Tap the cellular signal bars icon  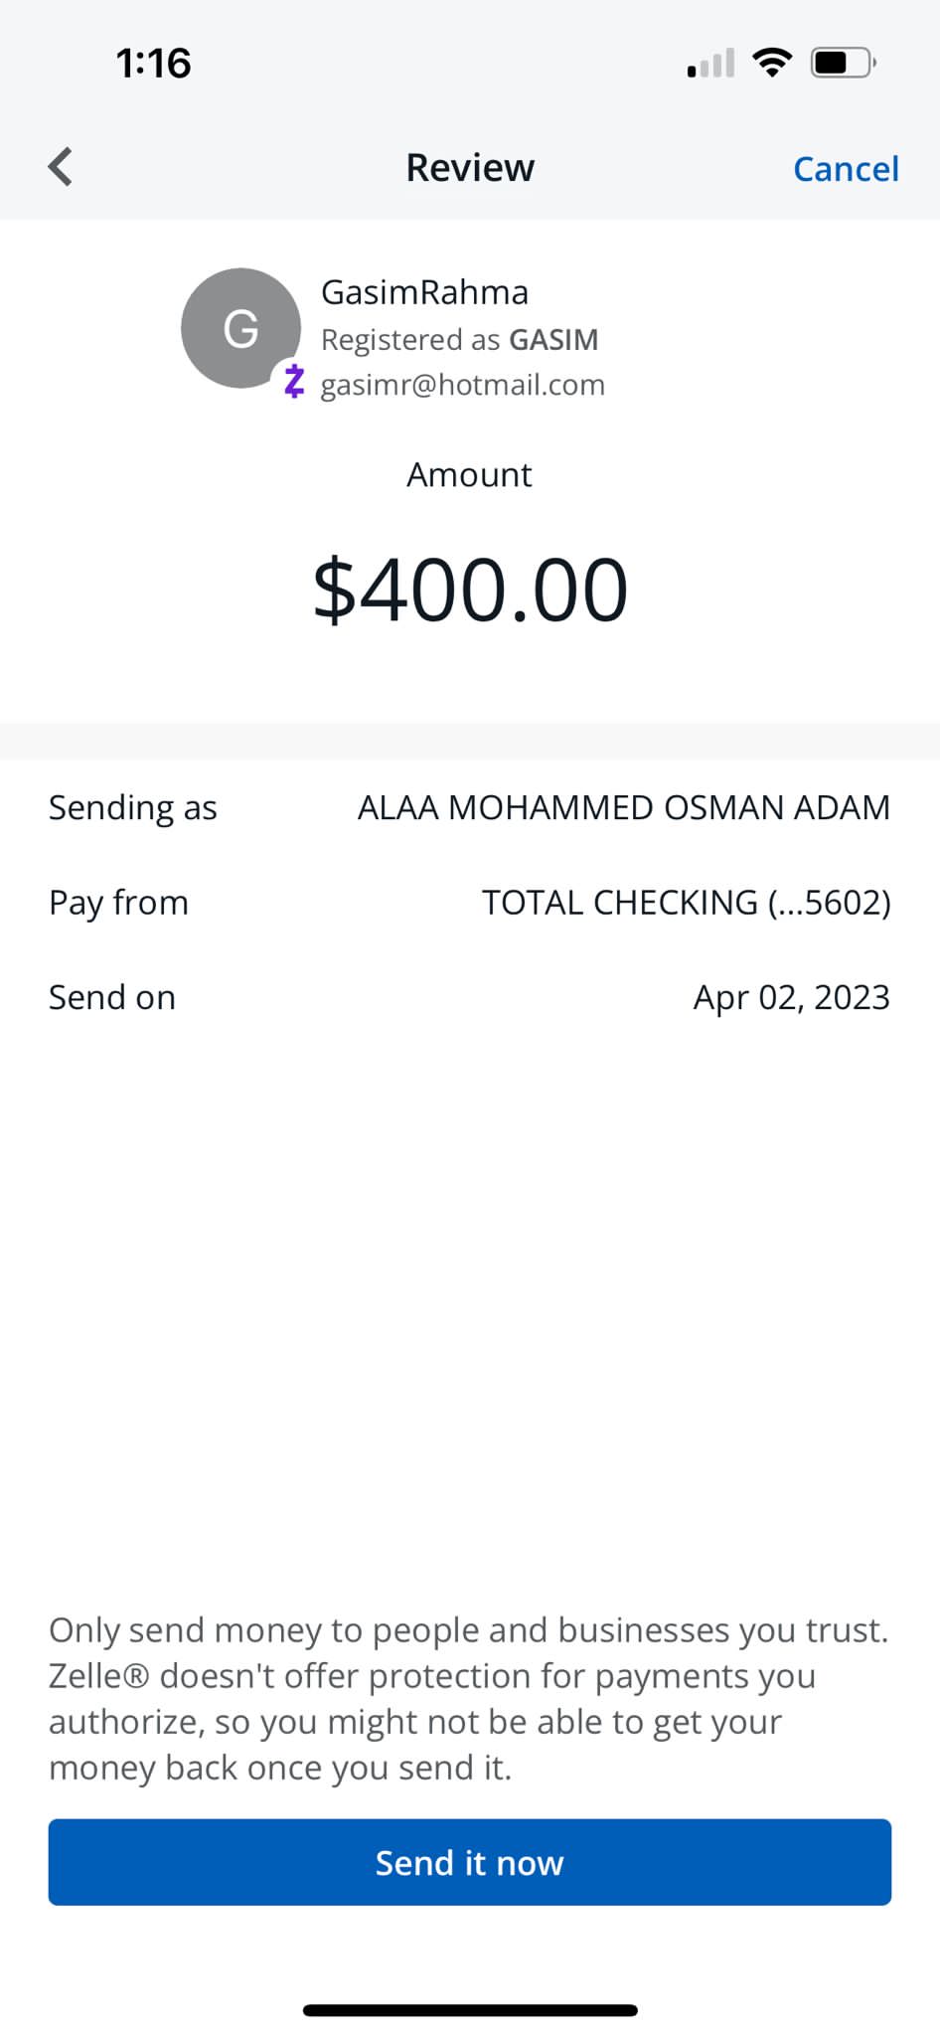[710, 64]
